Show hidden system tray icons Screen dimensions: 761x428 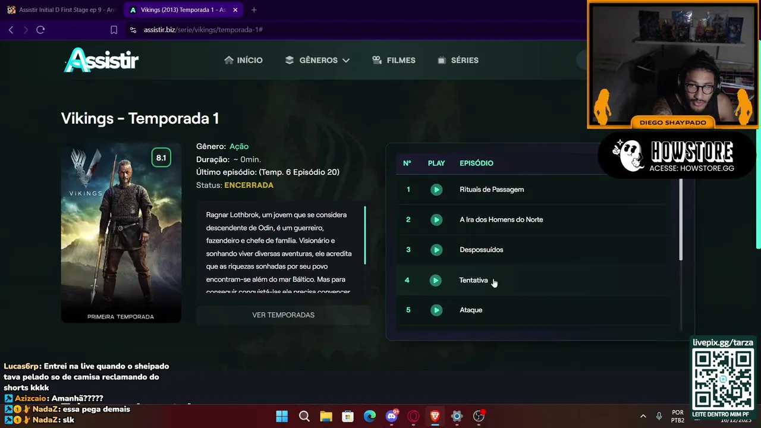[643, 416]
